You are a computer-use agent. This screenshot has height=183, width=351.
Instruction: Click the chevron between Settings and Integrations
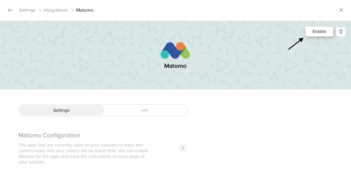(40, 10)
